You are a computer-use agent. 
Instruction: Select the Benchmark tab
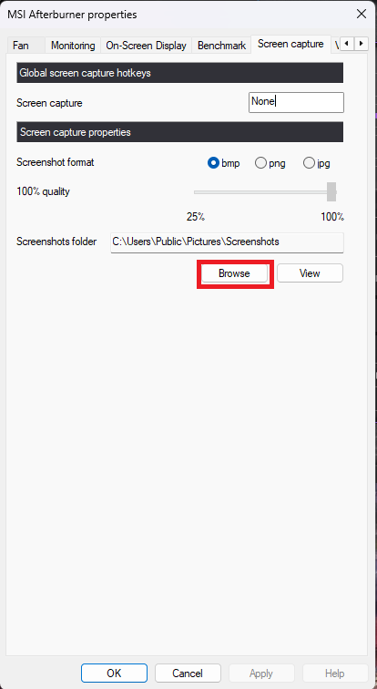tap(221, 46)
